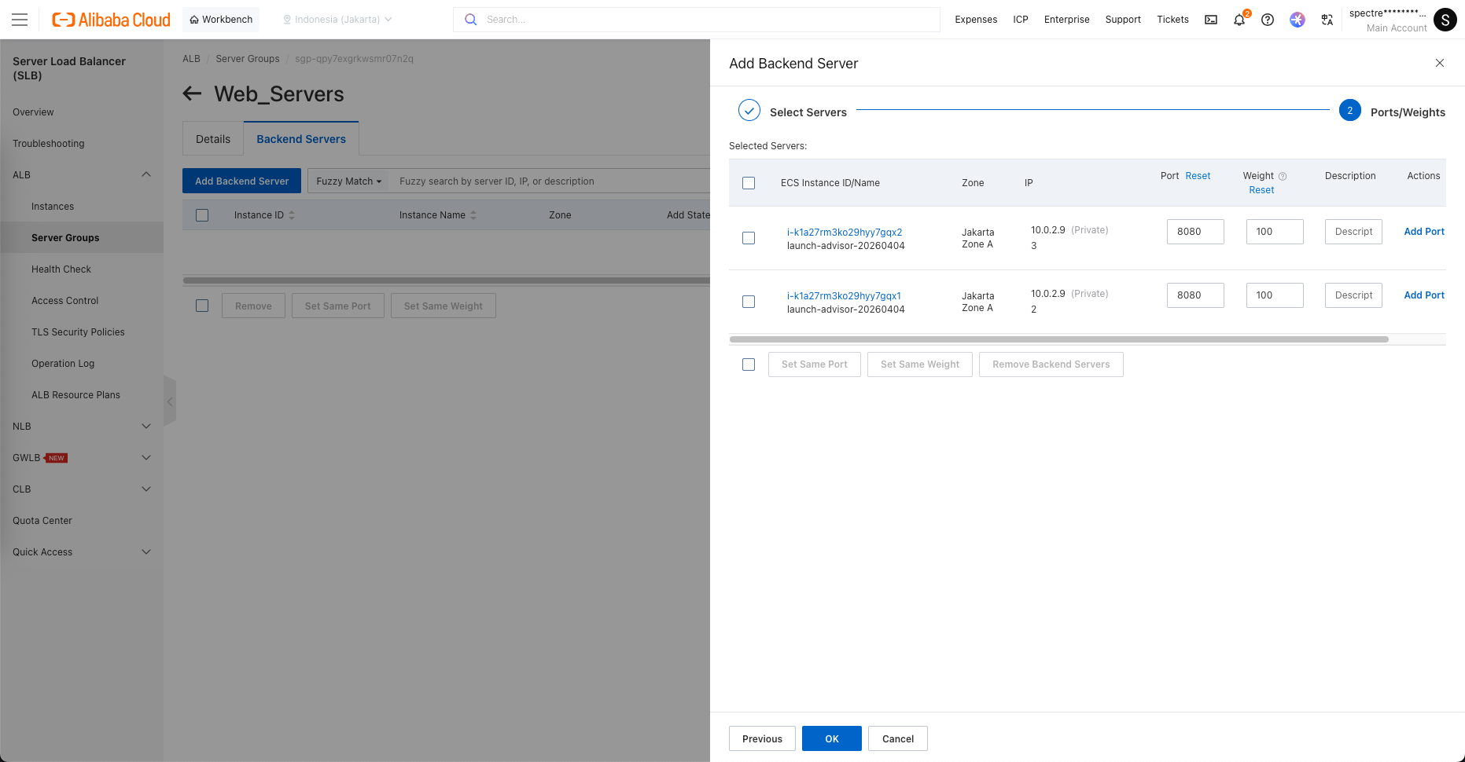Click OK to confirm backend servers
The image size is (1465, 762).
(x=831, y=738)
